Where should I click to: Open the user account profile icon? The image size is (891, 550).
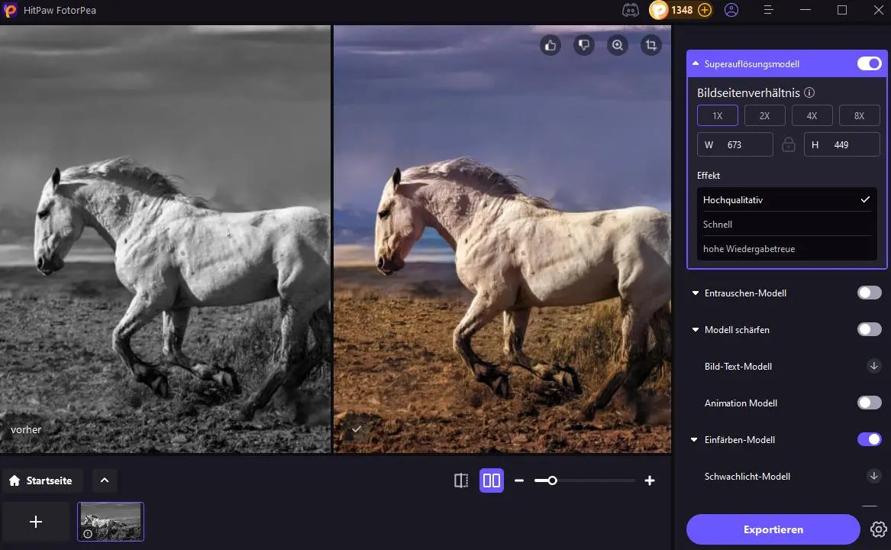(x=731, y=10)
